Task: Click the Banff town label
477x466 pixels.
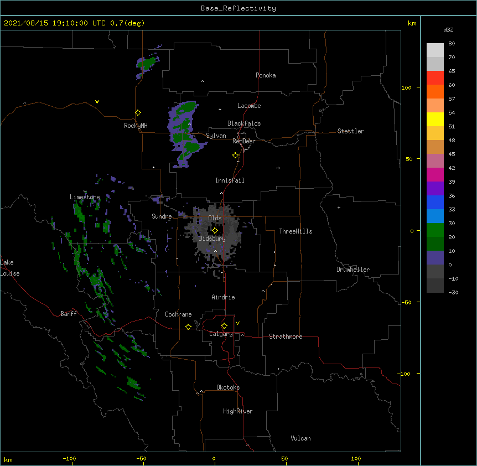Action: point(69,314)
